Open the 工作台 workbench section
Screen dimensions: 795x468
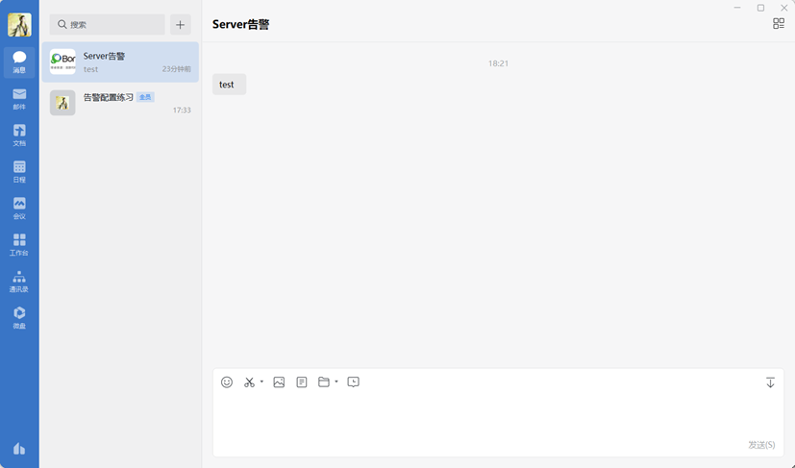coord(19,245)
